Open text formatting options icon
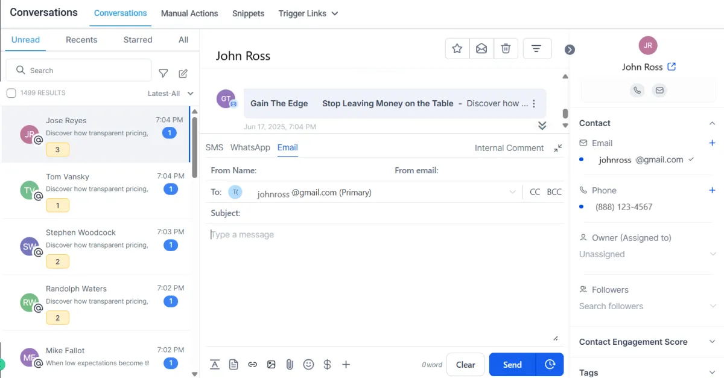This screenshot has width=724, height=378. click(x=215, y=364)
